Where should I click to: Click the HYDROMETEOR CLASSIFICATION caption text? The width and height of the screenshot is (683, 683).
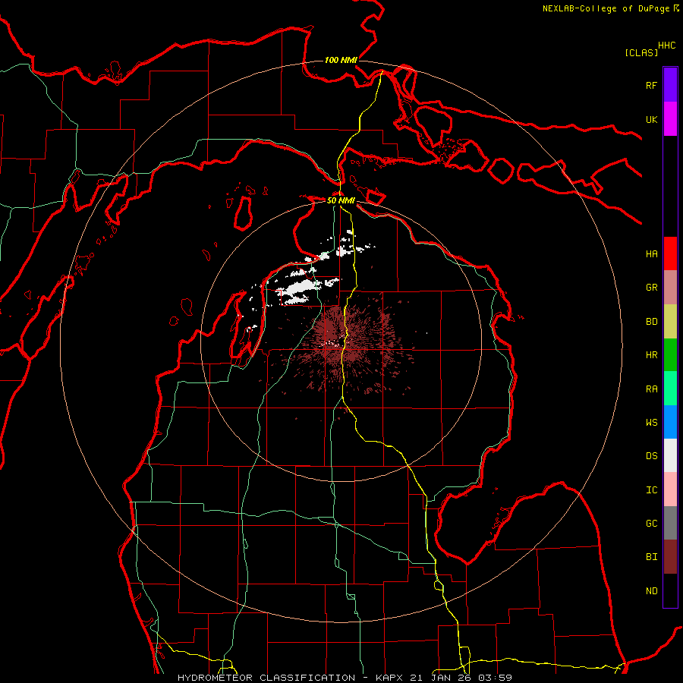(266, 678)
